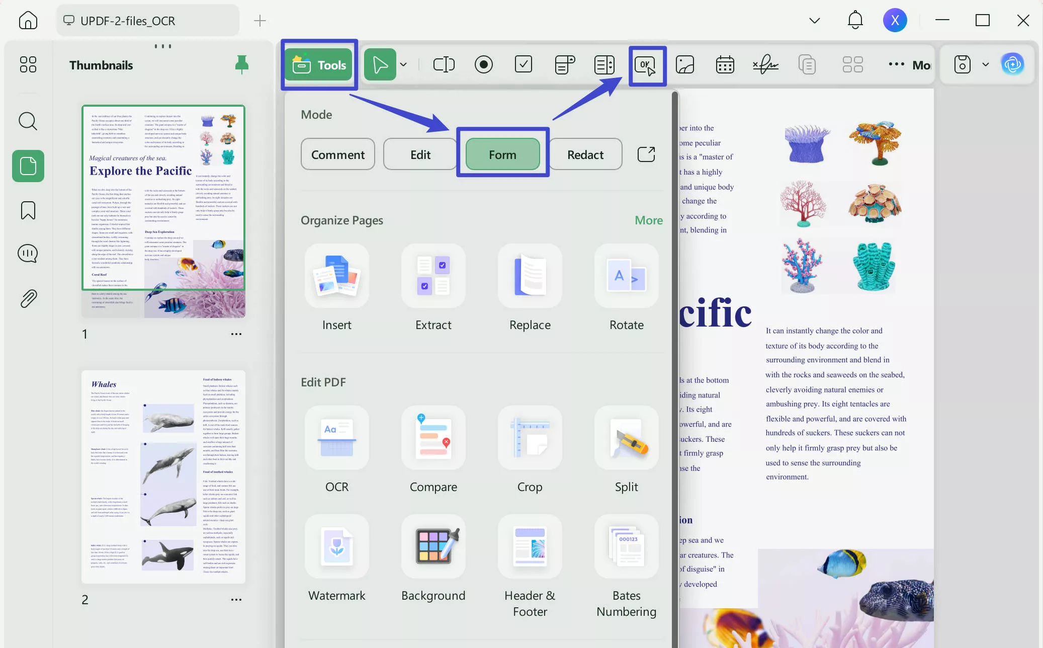The image size is (1043, 648).
Task: Pin the Thumbnails panel
Action: [242, 64]
